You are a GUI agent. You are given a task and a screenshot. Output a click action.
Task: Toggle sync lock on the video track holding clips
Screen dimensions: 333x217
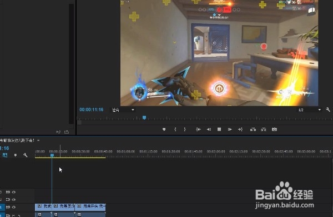8,207
